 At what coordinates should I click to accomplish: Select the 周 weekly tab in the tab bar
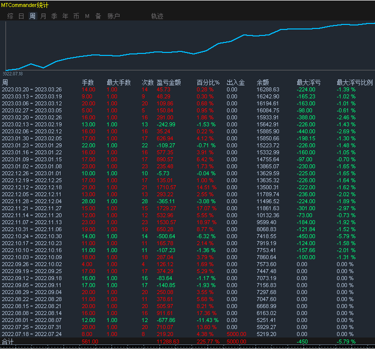point(32,16)
